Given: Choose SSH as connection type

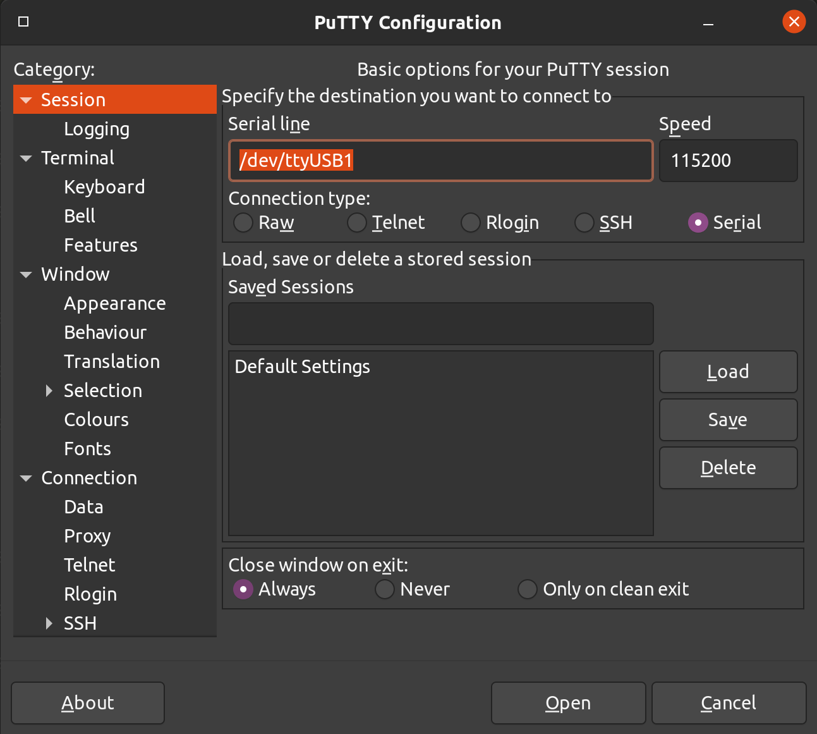Looking at the screenshot, I should 584,223.
